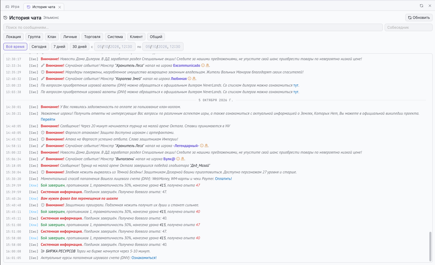Show the last 7 дней

pyautogui.click(x=59, y=47)
